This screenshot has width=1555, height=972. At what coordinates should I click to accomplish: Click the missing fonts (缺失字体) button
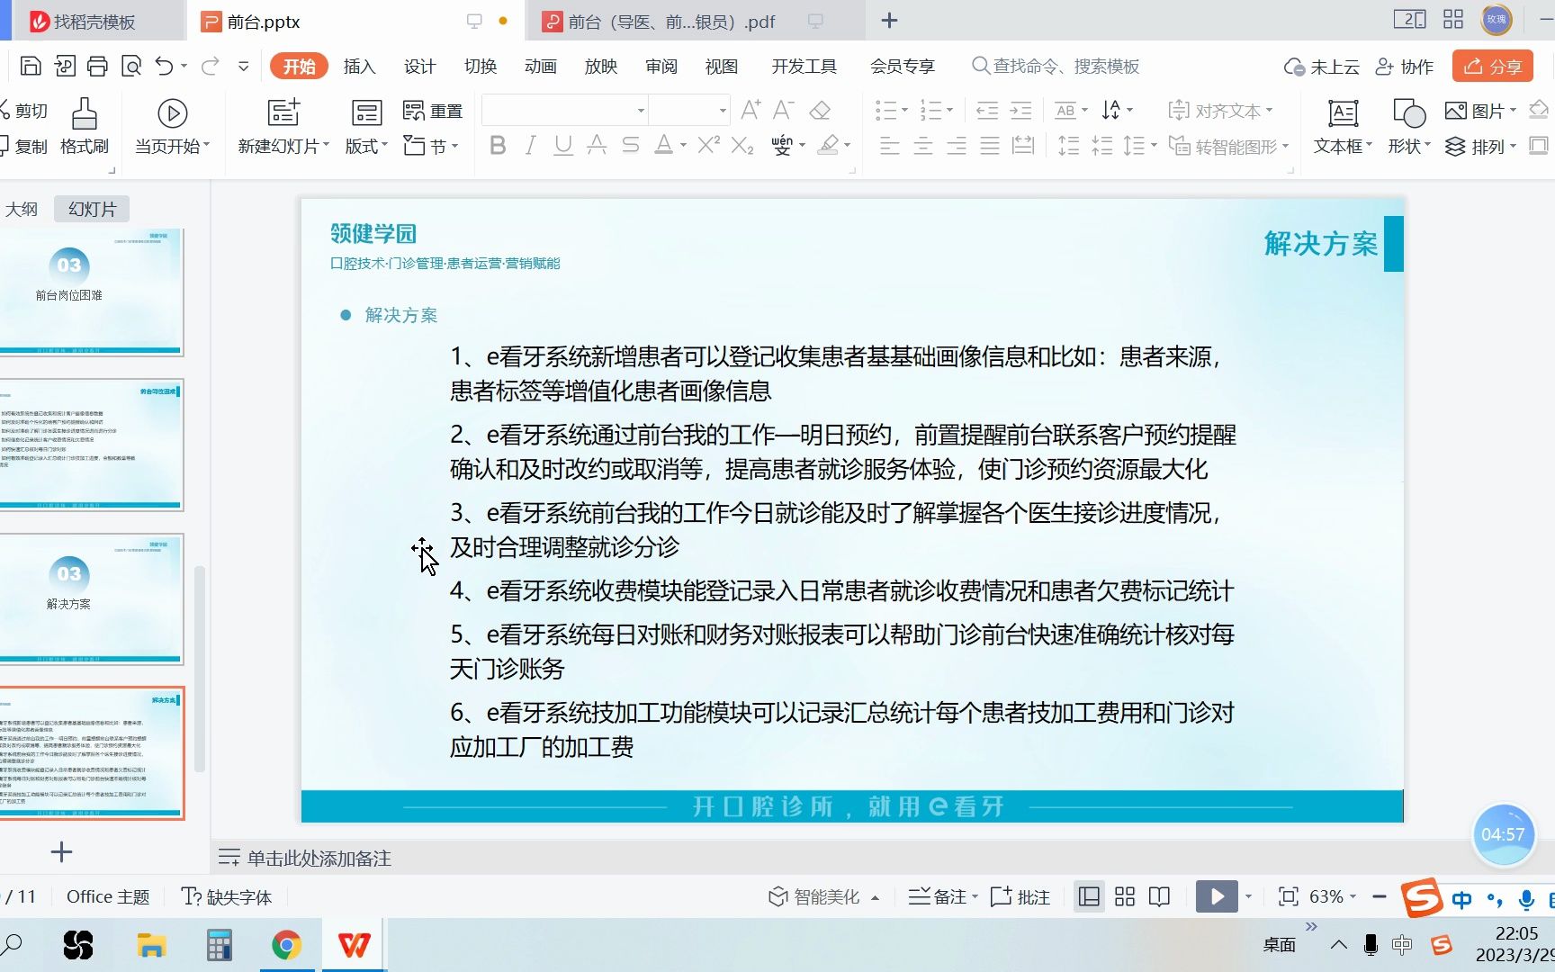pyautogui.click(x=227, y=896)
